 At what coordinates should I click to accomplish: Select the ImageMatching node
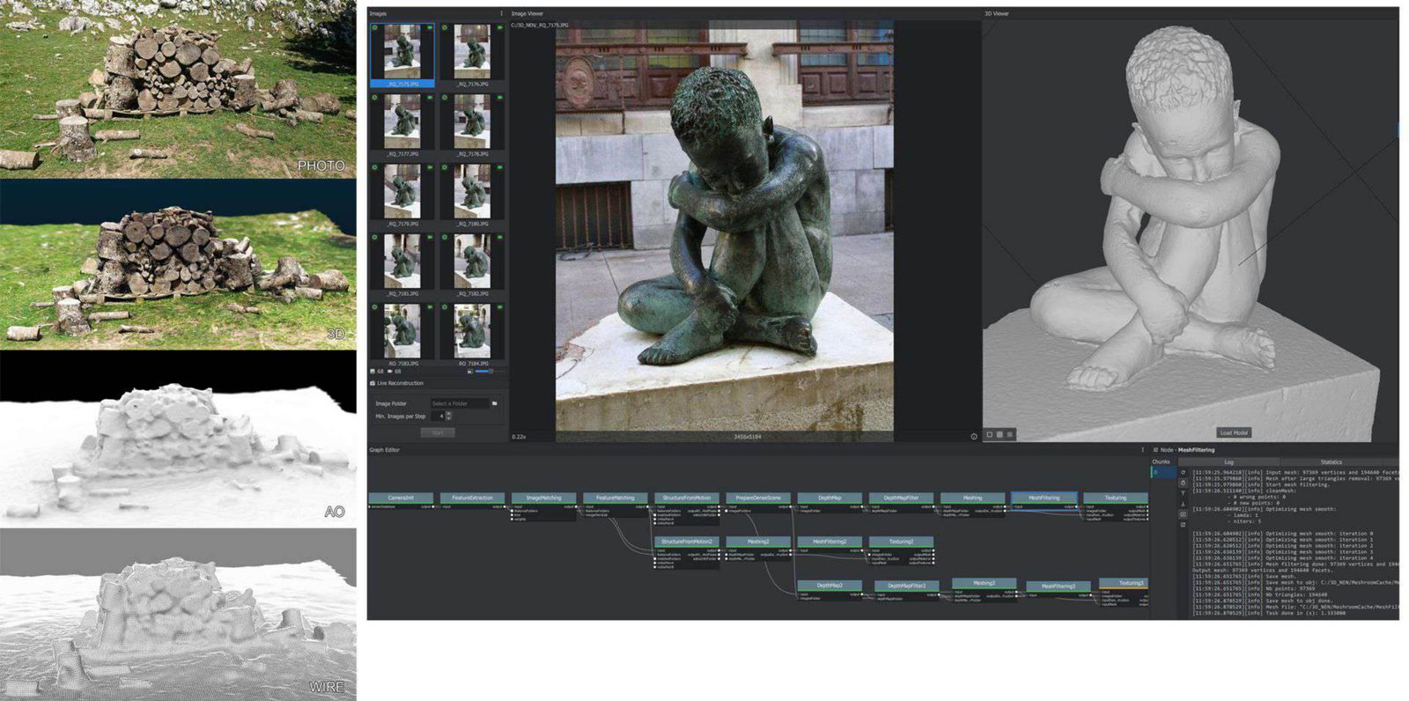(544, 498)
